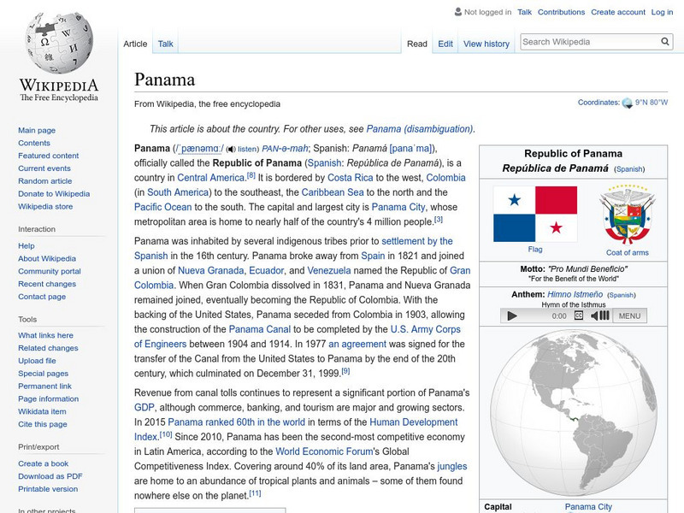Focus the Search Wikipedia input field
Viewport: 684px width, 513px height.
[x=587, y=42]
